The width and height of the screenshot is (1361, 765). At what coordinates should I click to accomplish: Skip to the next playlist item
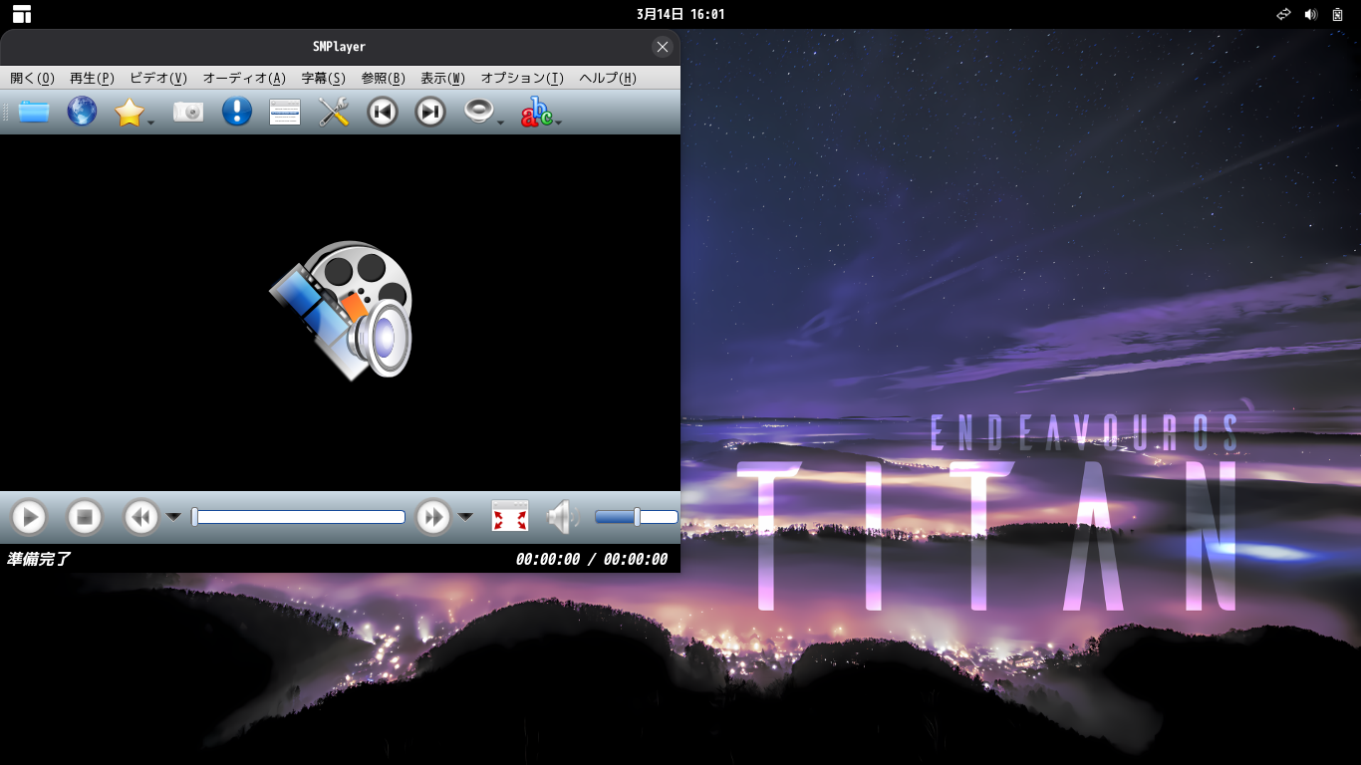(430, 112)
